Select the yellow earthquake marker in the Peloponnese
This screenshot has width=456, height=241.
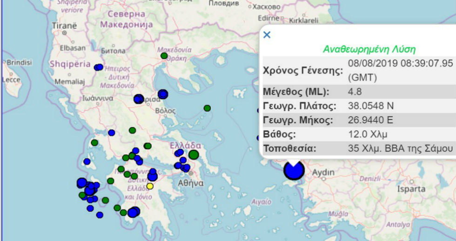pos(150,186)
